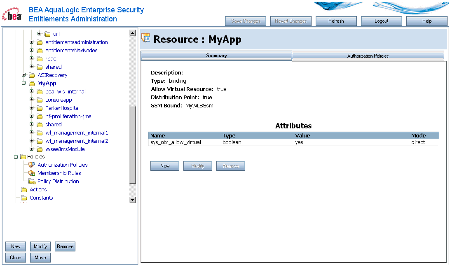The height and width of the screenshot is (265, 450).
Task: Click the url folder icon
Action: click(47, 34)
